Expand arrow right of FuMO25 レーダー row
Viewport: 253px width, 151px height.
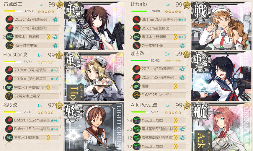point(187,92)
